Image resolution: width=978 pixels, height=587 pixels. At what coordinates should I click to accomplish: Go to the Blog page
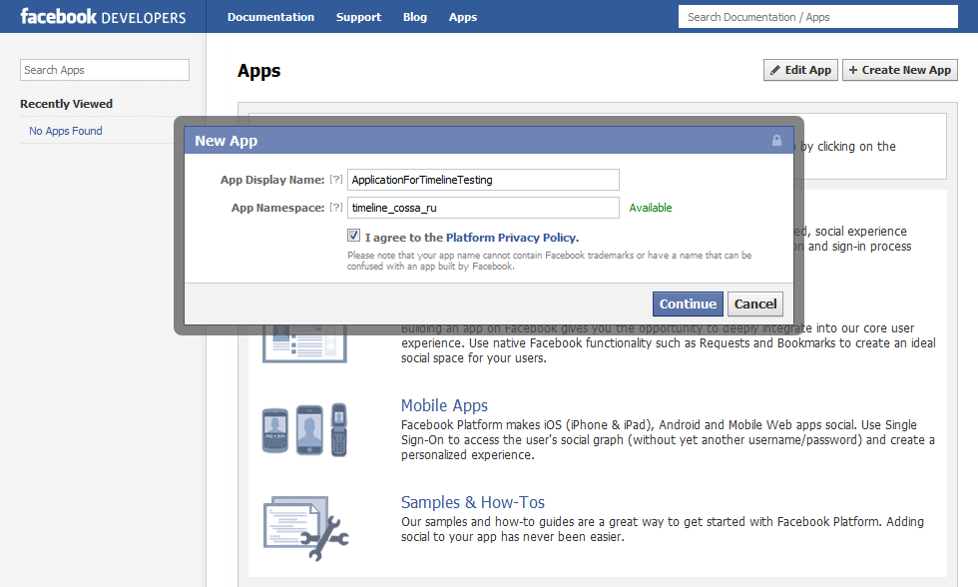415,17
